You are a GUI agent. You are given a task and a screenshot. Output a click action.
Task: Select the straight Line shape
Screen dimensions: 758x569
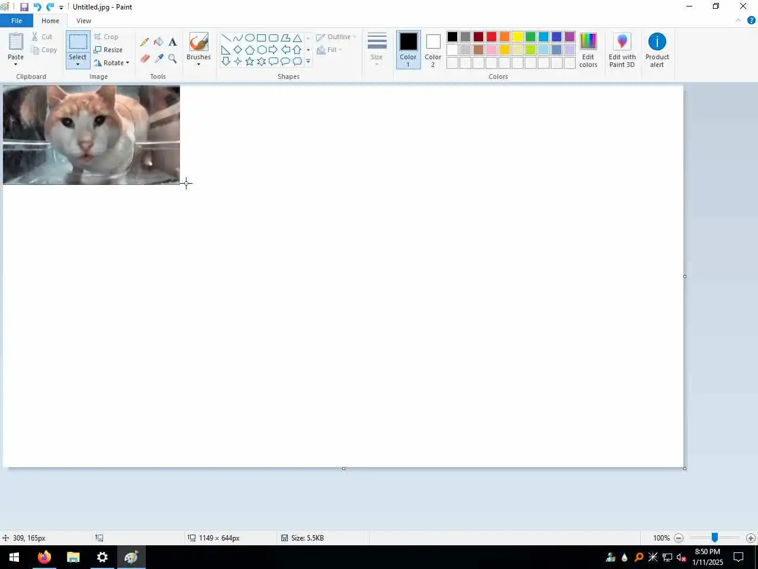(x=226, y=38)
